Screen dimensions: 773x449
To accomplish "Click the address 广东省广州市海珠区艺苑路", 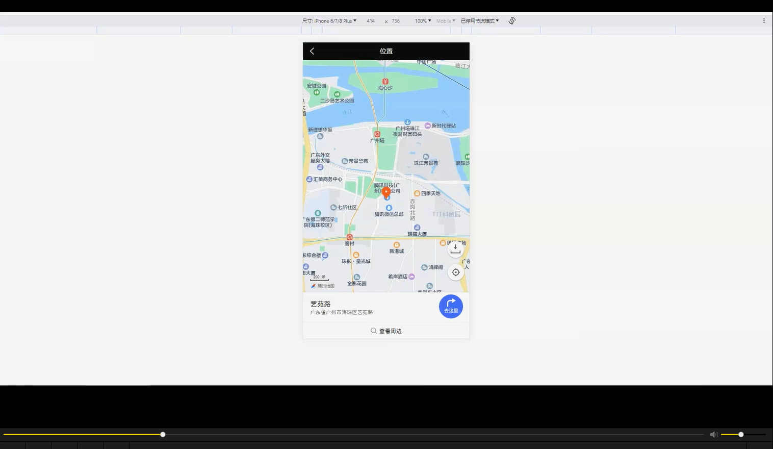I will (342, 312).
